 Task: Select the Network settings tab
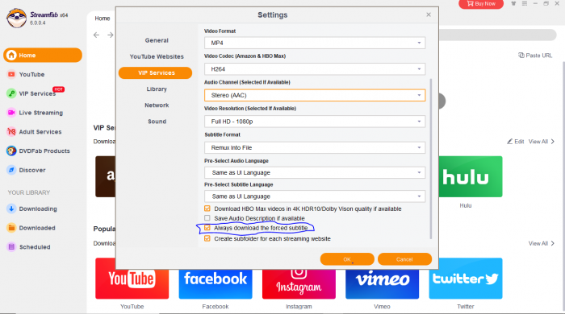pyautogui.click(x=157, y=105)
